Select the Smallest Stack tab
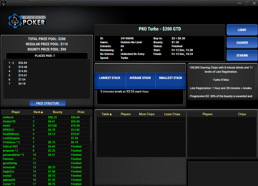 pyautogui.click(x=170, y=81)
